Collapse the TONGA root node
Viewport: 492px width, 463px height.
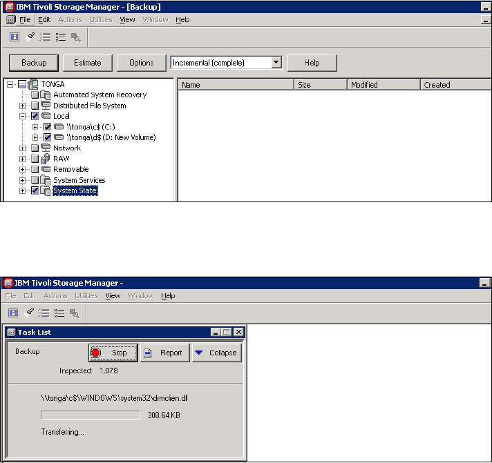pyautogui.click(x=10, y=84)
